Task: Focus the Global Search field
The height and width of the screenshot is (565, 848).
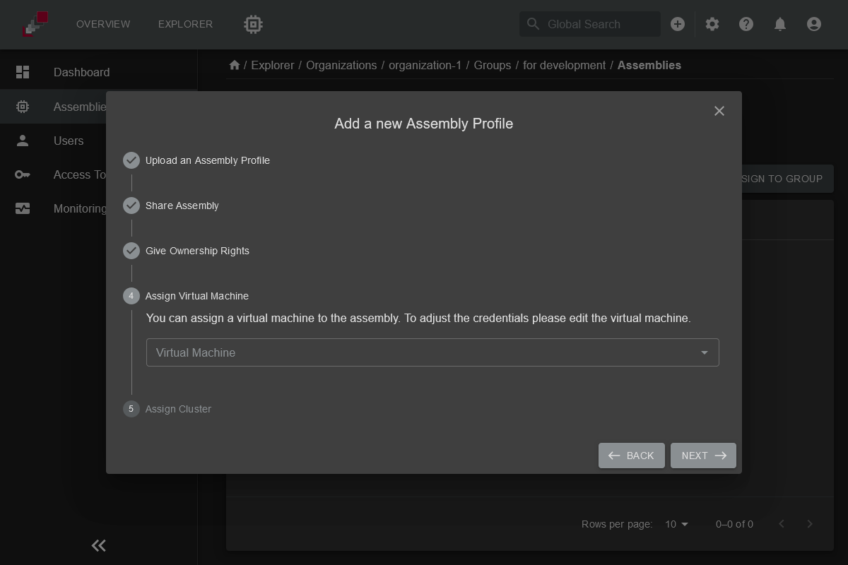Action: pyautogui.click(x=590, y=24)
